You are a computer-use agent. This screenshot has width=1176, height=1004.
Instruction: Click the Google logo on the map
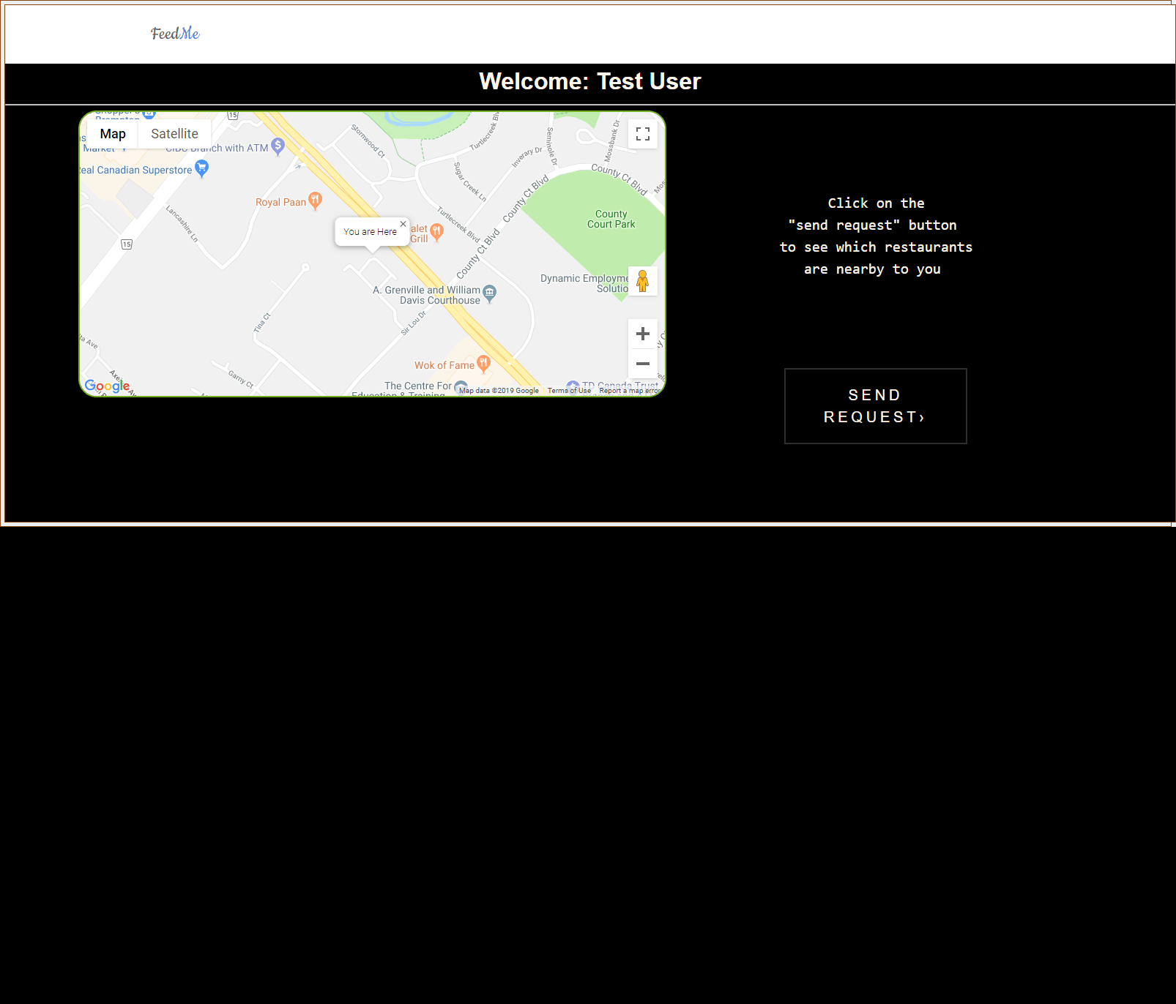[x=107, y=386]
